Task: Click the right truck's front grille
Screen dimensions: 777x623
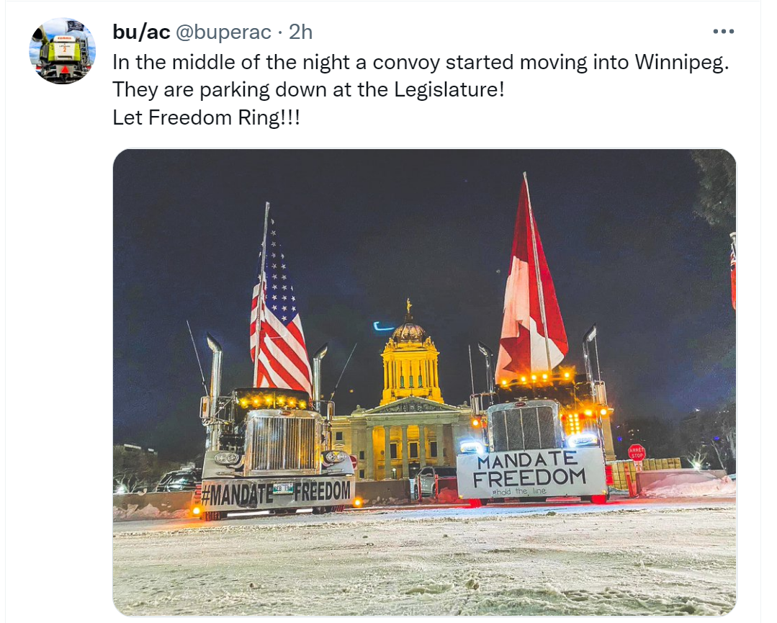Action: [524, 426]
